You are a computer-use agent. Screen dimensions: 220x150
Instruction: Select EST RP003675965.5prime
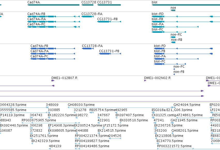[39, 120]
